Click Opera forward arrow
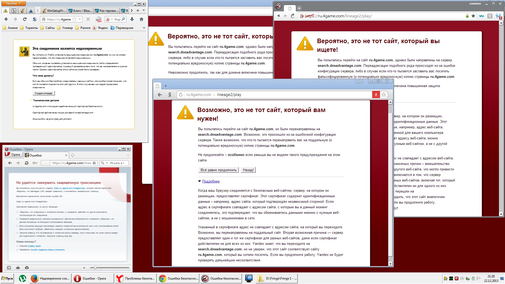This screenshot has width=505, height=284. (18, 163)
